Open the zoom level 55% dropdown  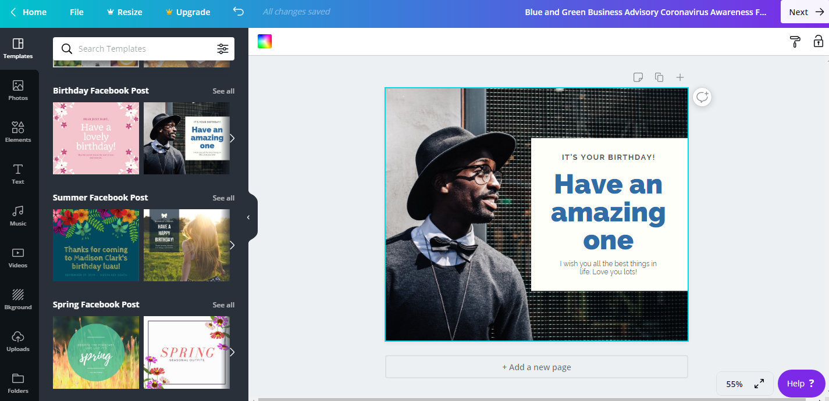734,384
